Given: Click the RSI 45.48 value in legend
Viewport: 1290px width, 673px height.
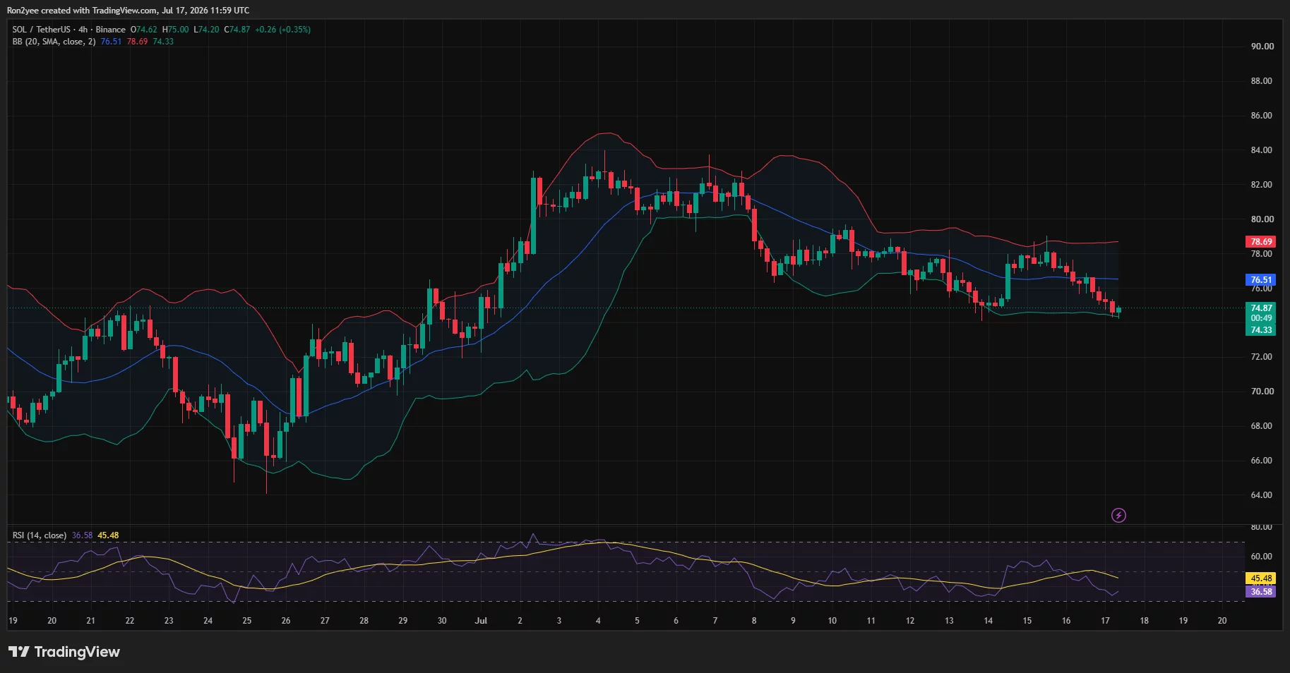Looking at the screenshot, I should [x=108, y=535].
